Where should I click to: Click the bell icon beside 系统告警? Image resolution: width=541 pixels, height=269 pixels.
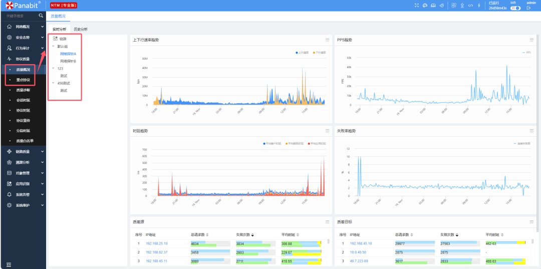(10, 194)
